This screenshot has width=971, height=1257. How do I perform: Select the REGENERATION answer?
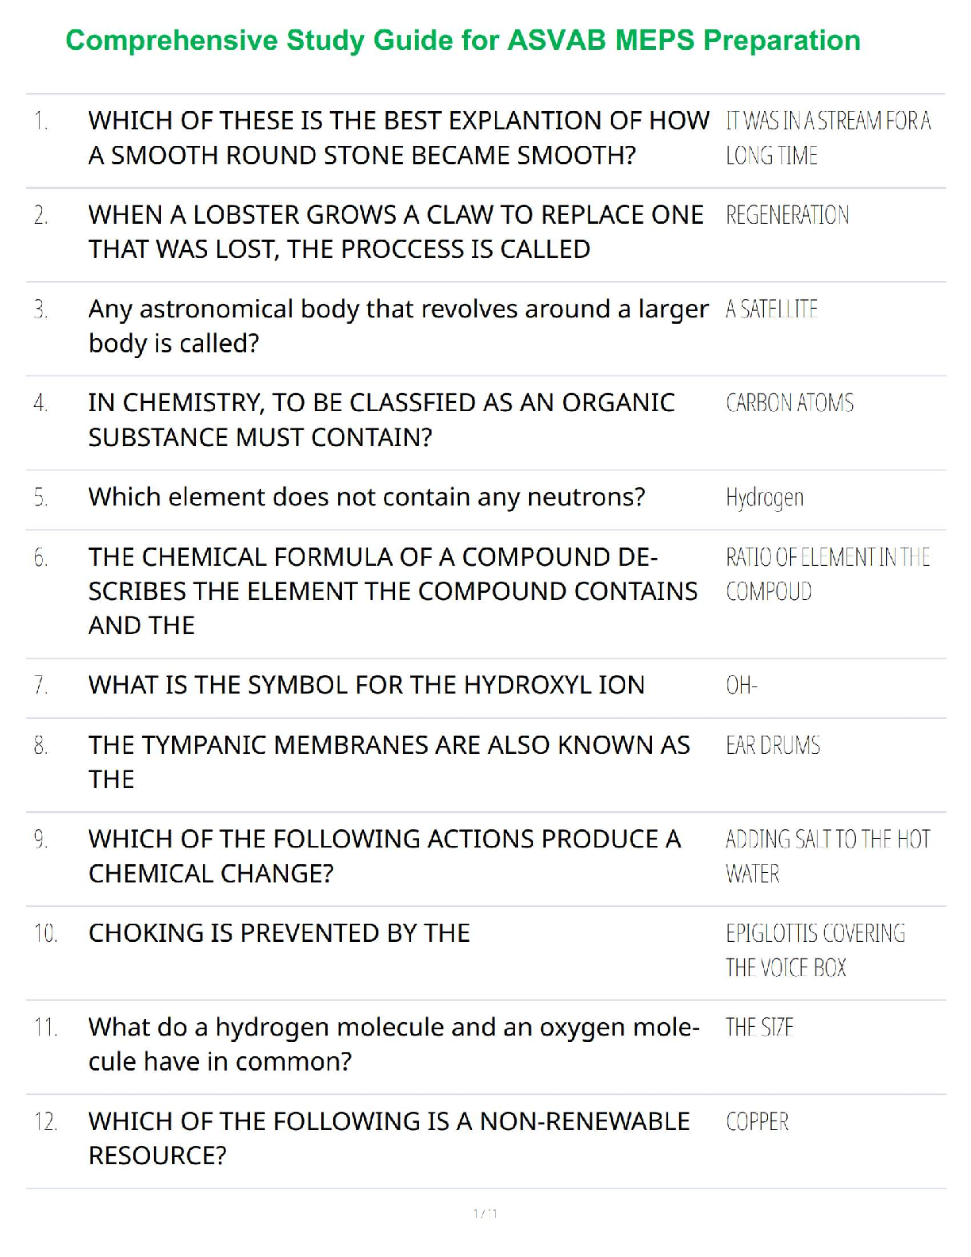[787, 215]
